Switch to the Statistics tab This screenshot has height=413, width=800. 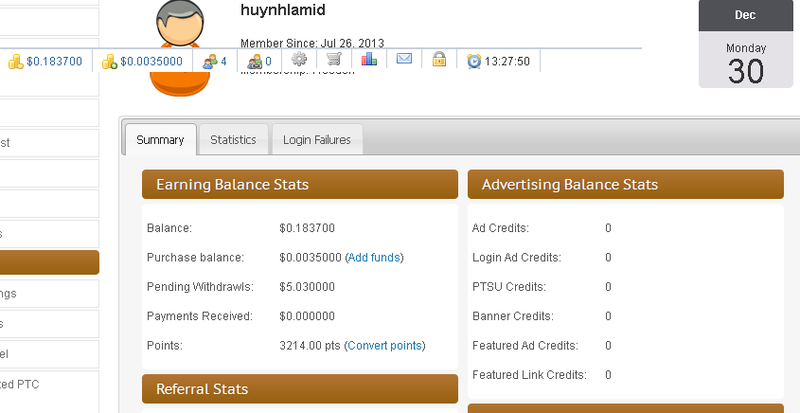coord(233,139)
